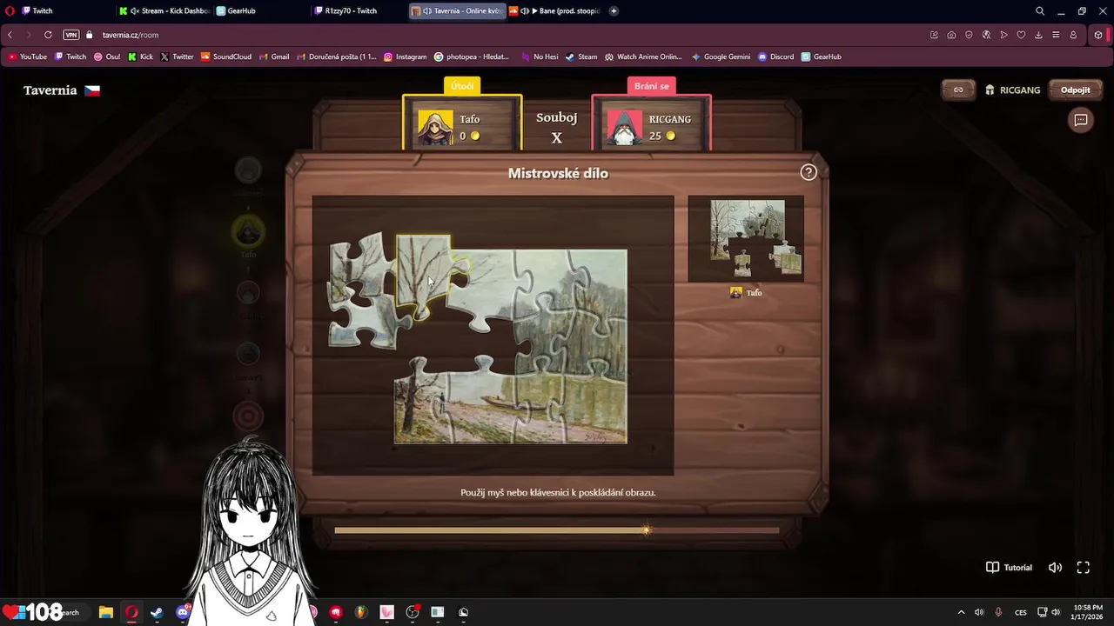
Task: Open Discord from the taskbar
Action: pos(183,612)
